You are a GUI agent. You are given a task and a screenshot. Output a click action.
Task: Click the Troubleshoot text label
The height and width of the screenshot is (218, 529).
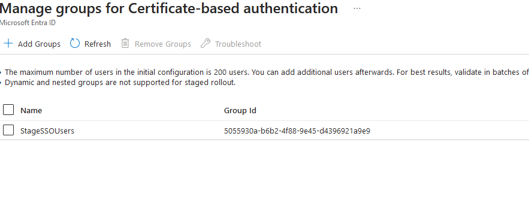click(238, 44)
